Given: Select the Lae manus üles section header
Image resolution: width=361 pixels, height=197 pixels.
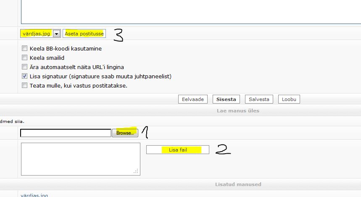Looking at the screenshot, I should [238, 111].
